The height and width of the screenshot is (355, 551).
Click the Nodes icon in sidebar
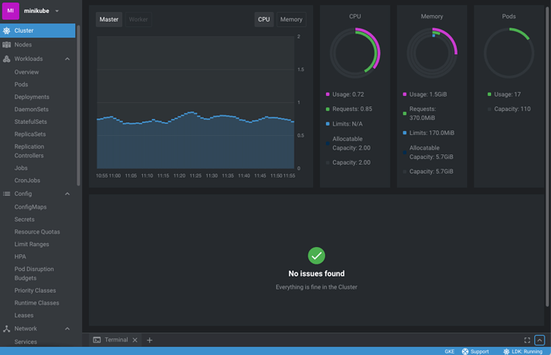click(7, 45)
